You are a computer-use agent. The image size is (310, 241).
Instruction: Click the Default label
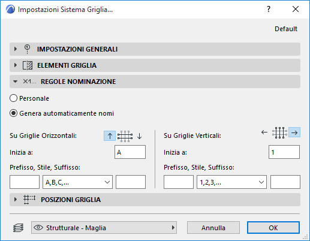click(286, 29)
